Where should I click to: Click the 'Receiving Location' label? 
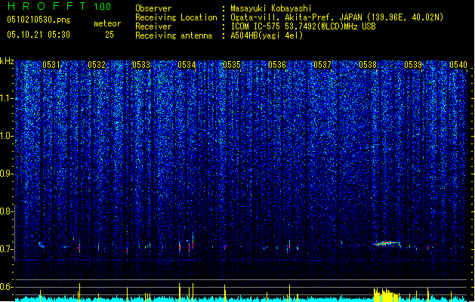coord(176,17)
